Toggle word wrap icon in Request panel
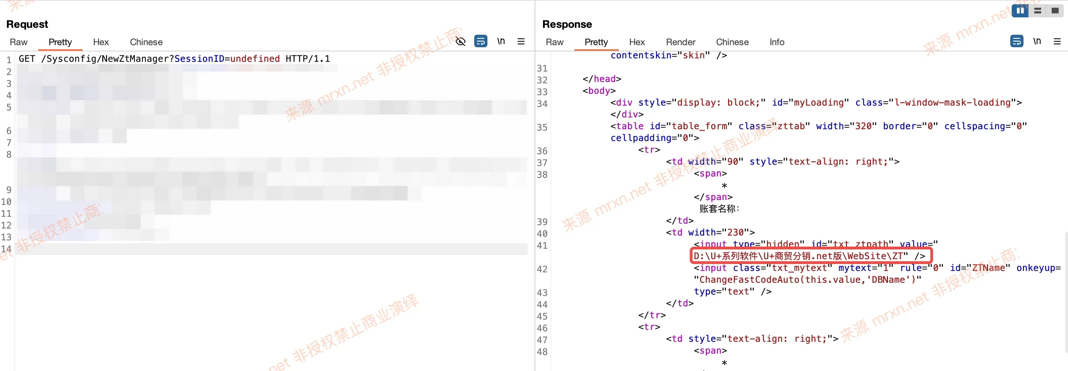Screen dimensions: 1068x371 tap(480, 41)
